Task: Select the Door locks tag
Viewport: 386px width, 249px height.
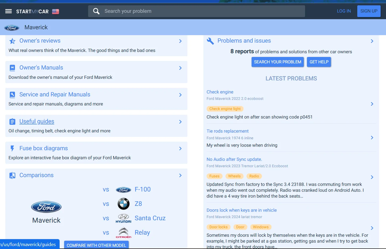Action: (219, 227)
